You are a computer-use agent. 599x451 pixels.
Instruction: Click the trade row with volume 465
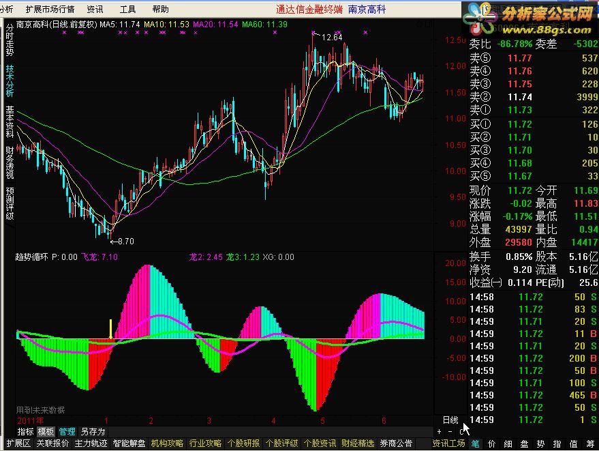coord(534,395)
